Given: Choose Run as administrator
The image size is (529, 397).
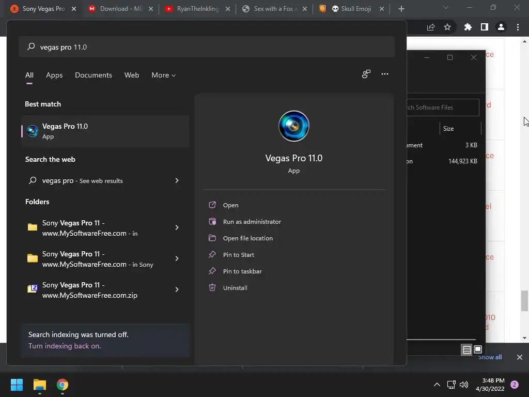Looking at the screenshot, I should tap(252, 222).
